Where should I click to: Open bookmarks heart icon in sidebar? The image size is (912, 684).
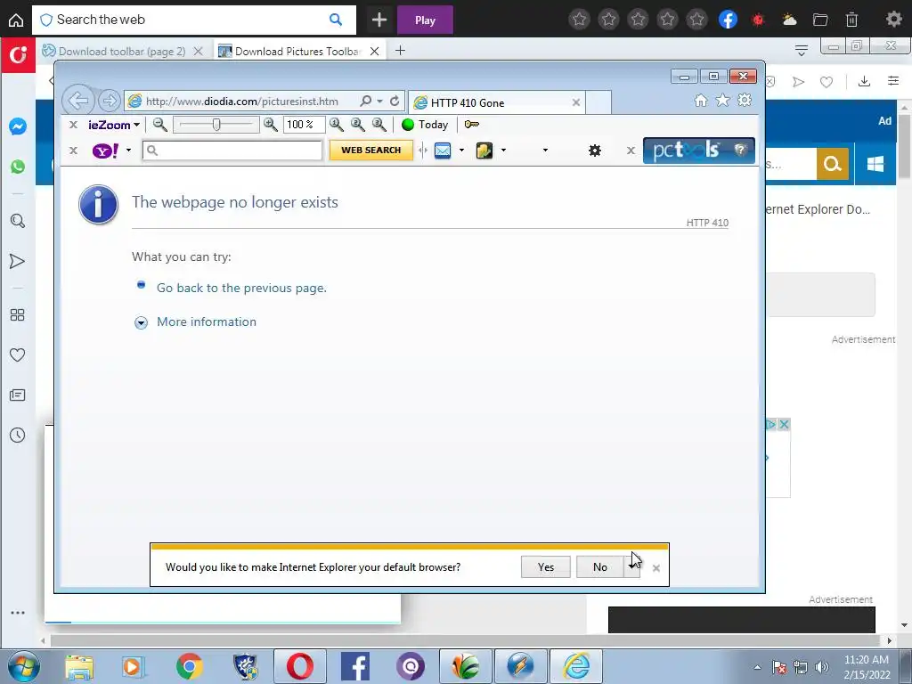pos(18,354)
